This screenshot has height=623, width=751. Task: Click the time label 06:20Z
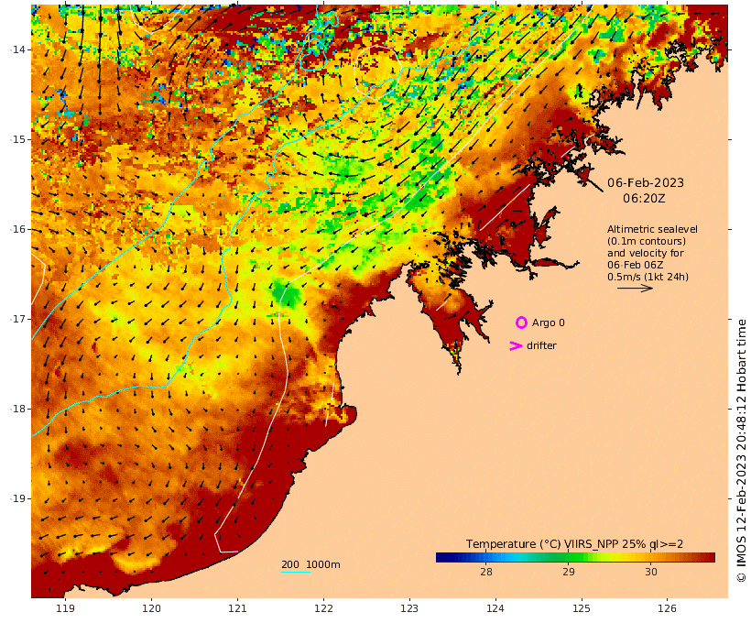644,199
